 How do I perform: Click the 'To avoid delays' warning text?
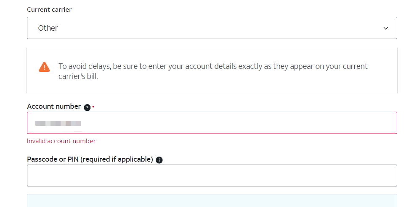[213, 71]
